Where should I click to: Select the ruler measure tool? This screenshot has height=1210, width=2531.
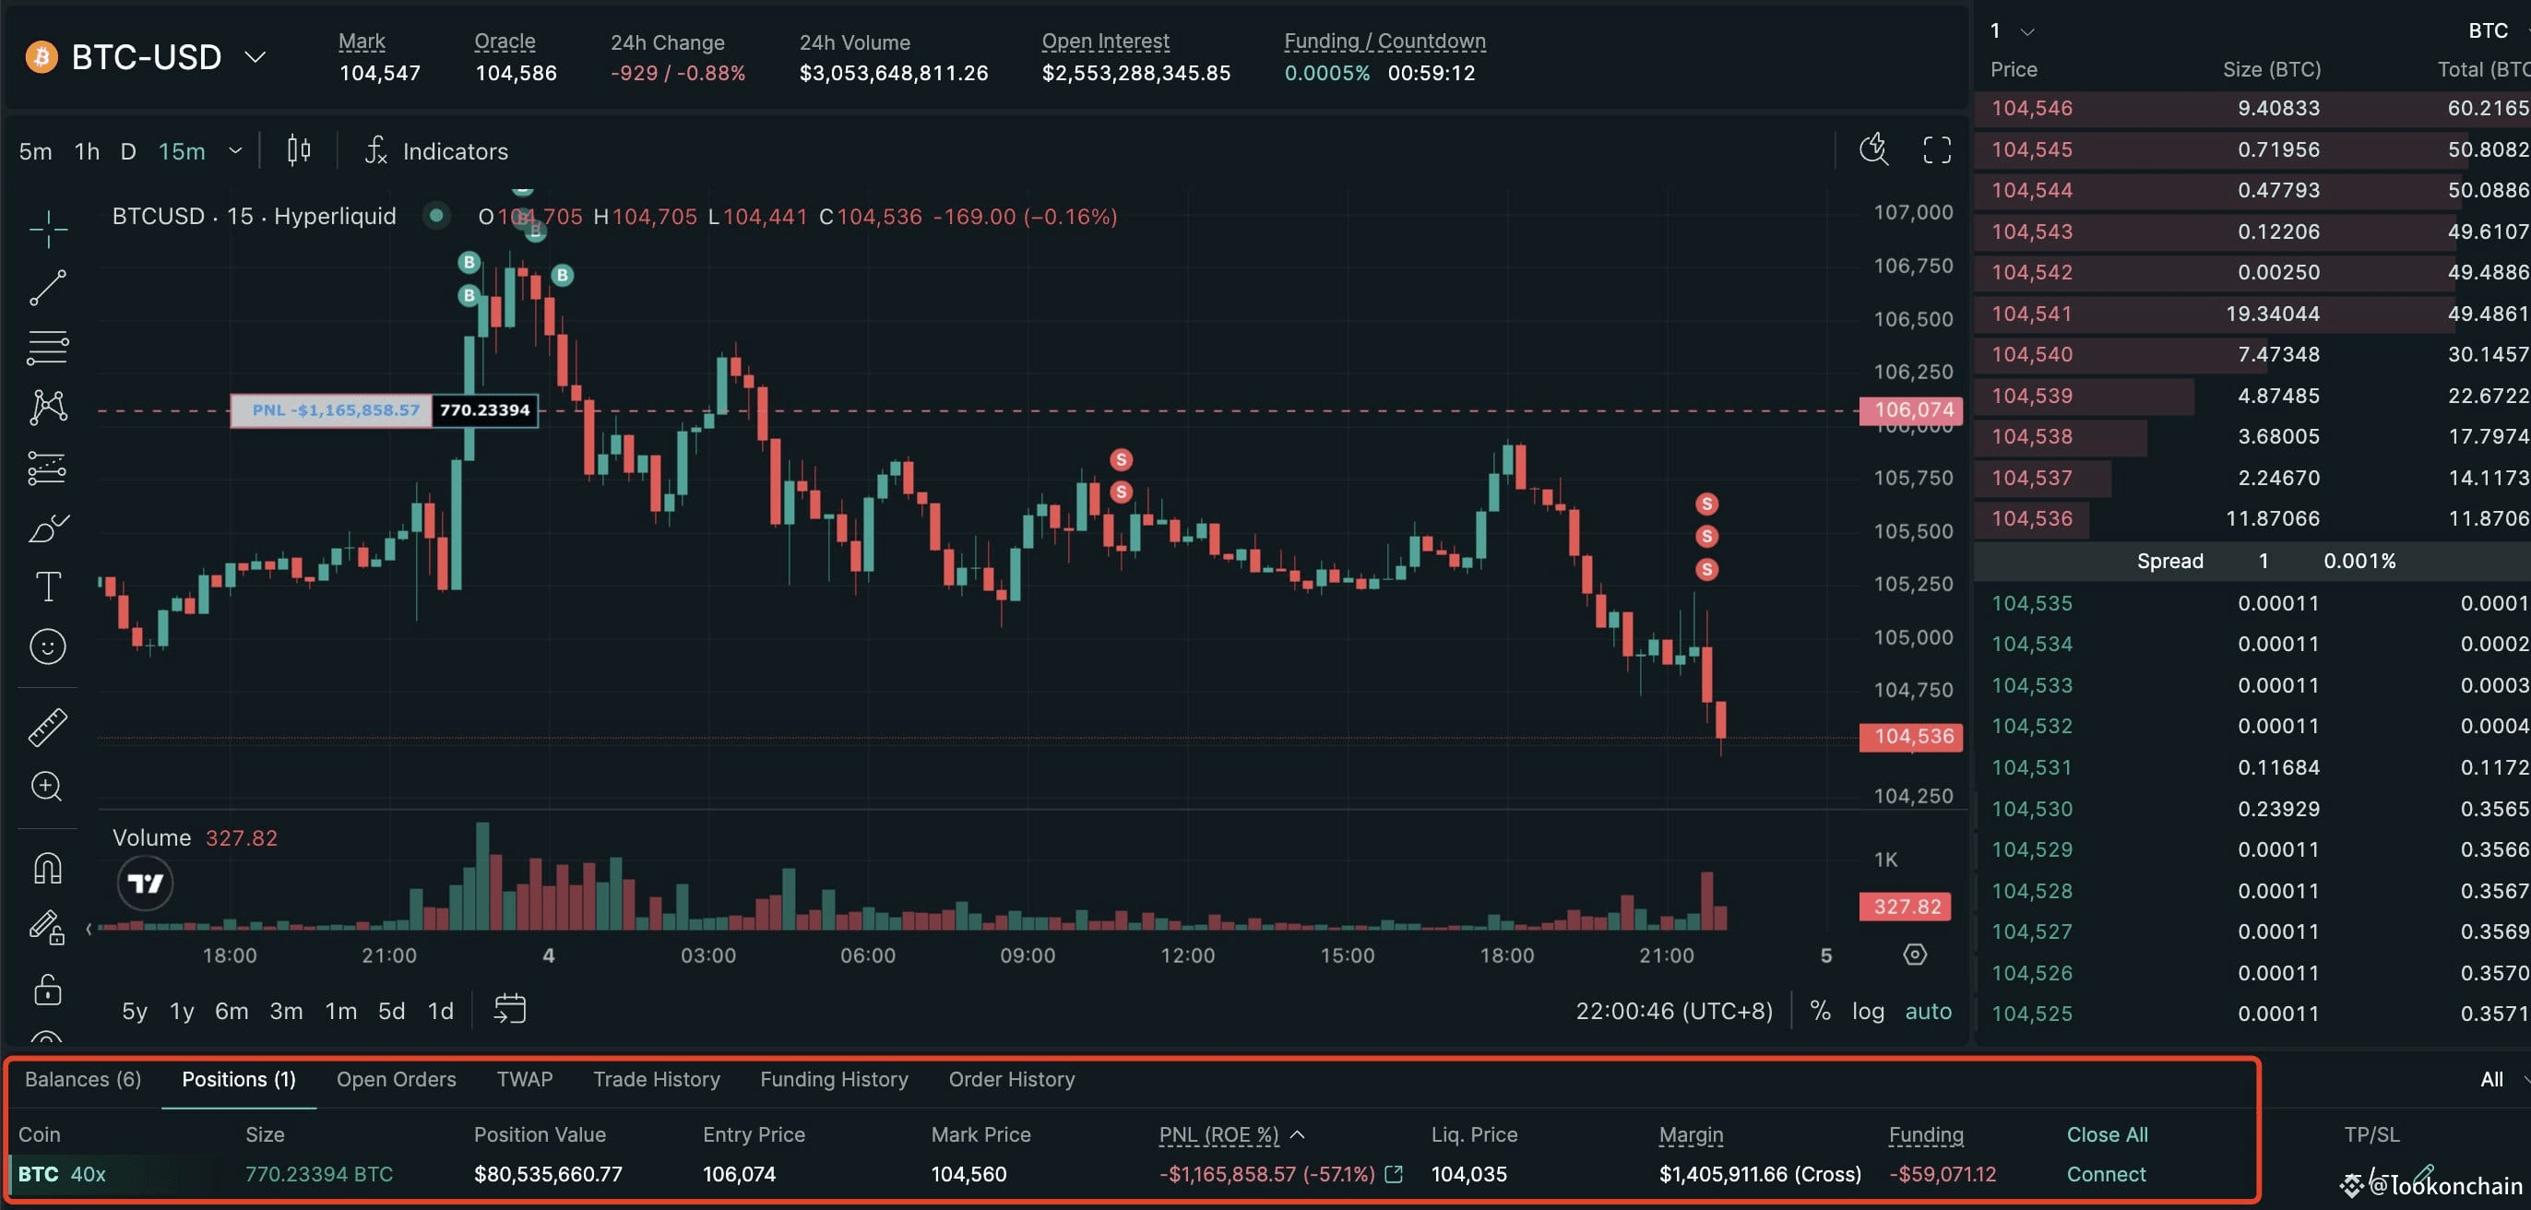pos(48,728)
